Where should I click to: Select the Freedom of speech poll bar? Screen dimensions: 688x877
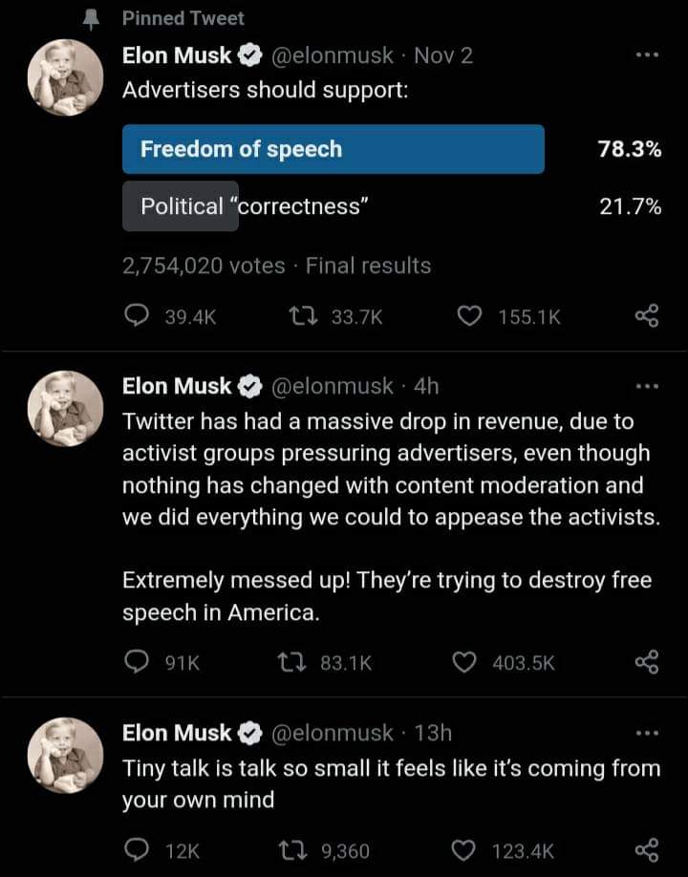(333, 149)
